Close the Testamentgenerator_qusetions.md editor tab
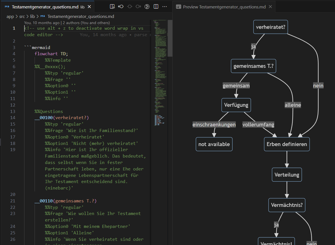 pos(90,7)
